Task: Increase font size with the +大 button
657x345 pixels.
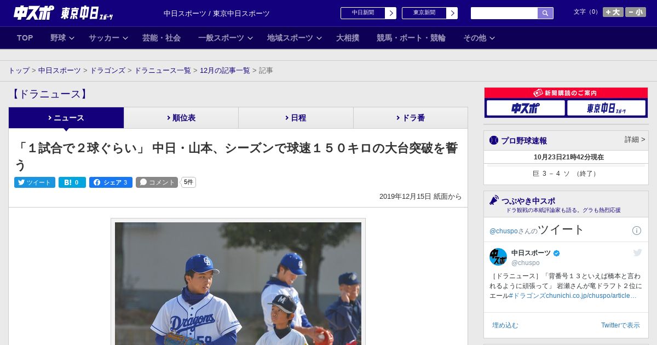Action: tap(613, 12)
